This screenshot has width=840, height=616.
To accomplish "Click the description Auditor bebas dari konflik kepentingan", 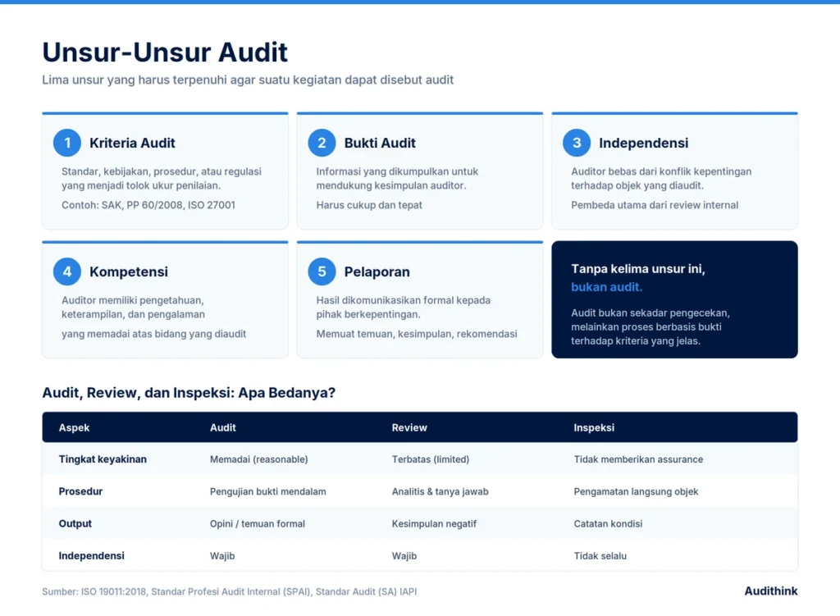I will pyautogui.click(x=661, y=178).
